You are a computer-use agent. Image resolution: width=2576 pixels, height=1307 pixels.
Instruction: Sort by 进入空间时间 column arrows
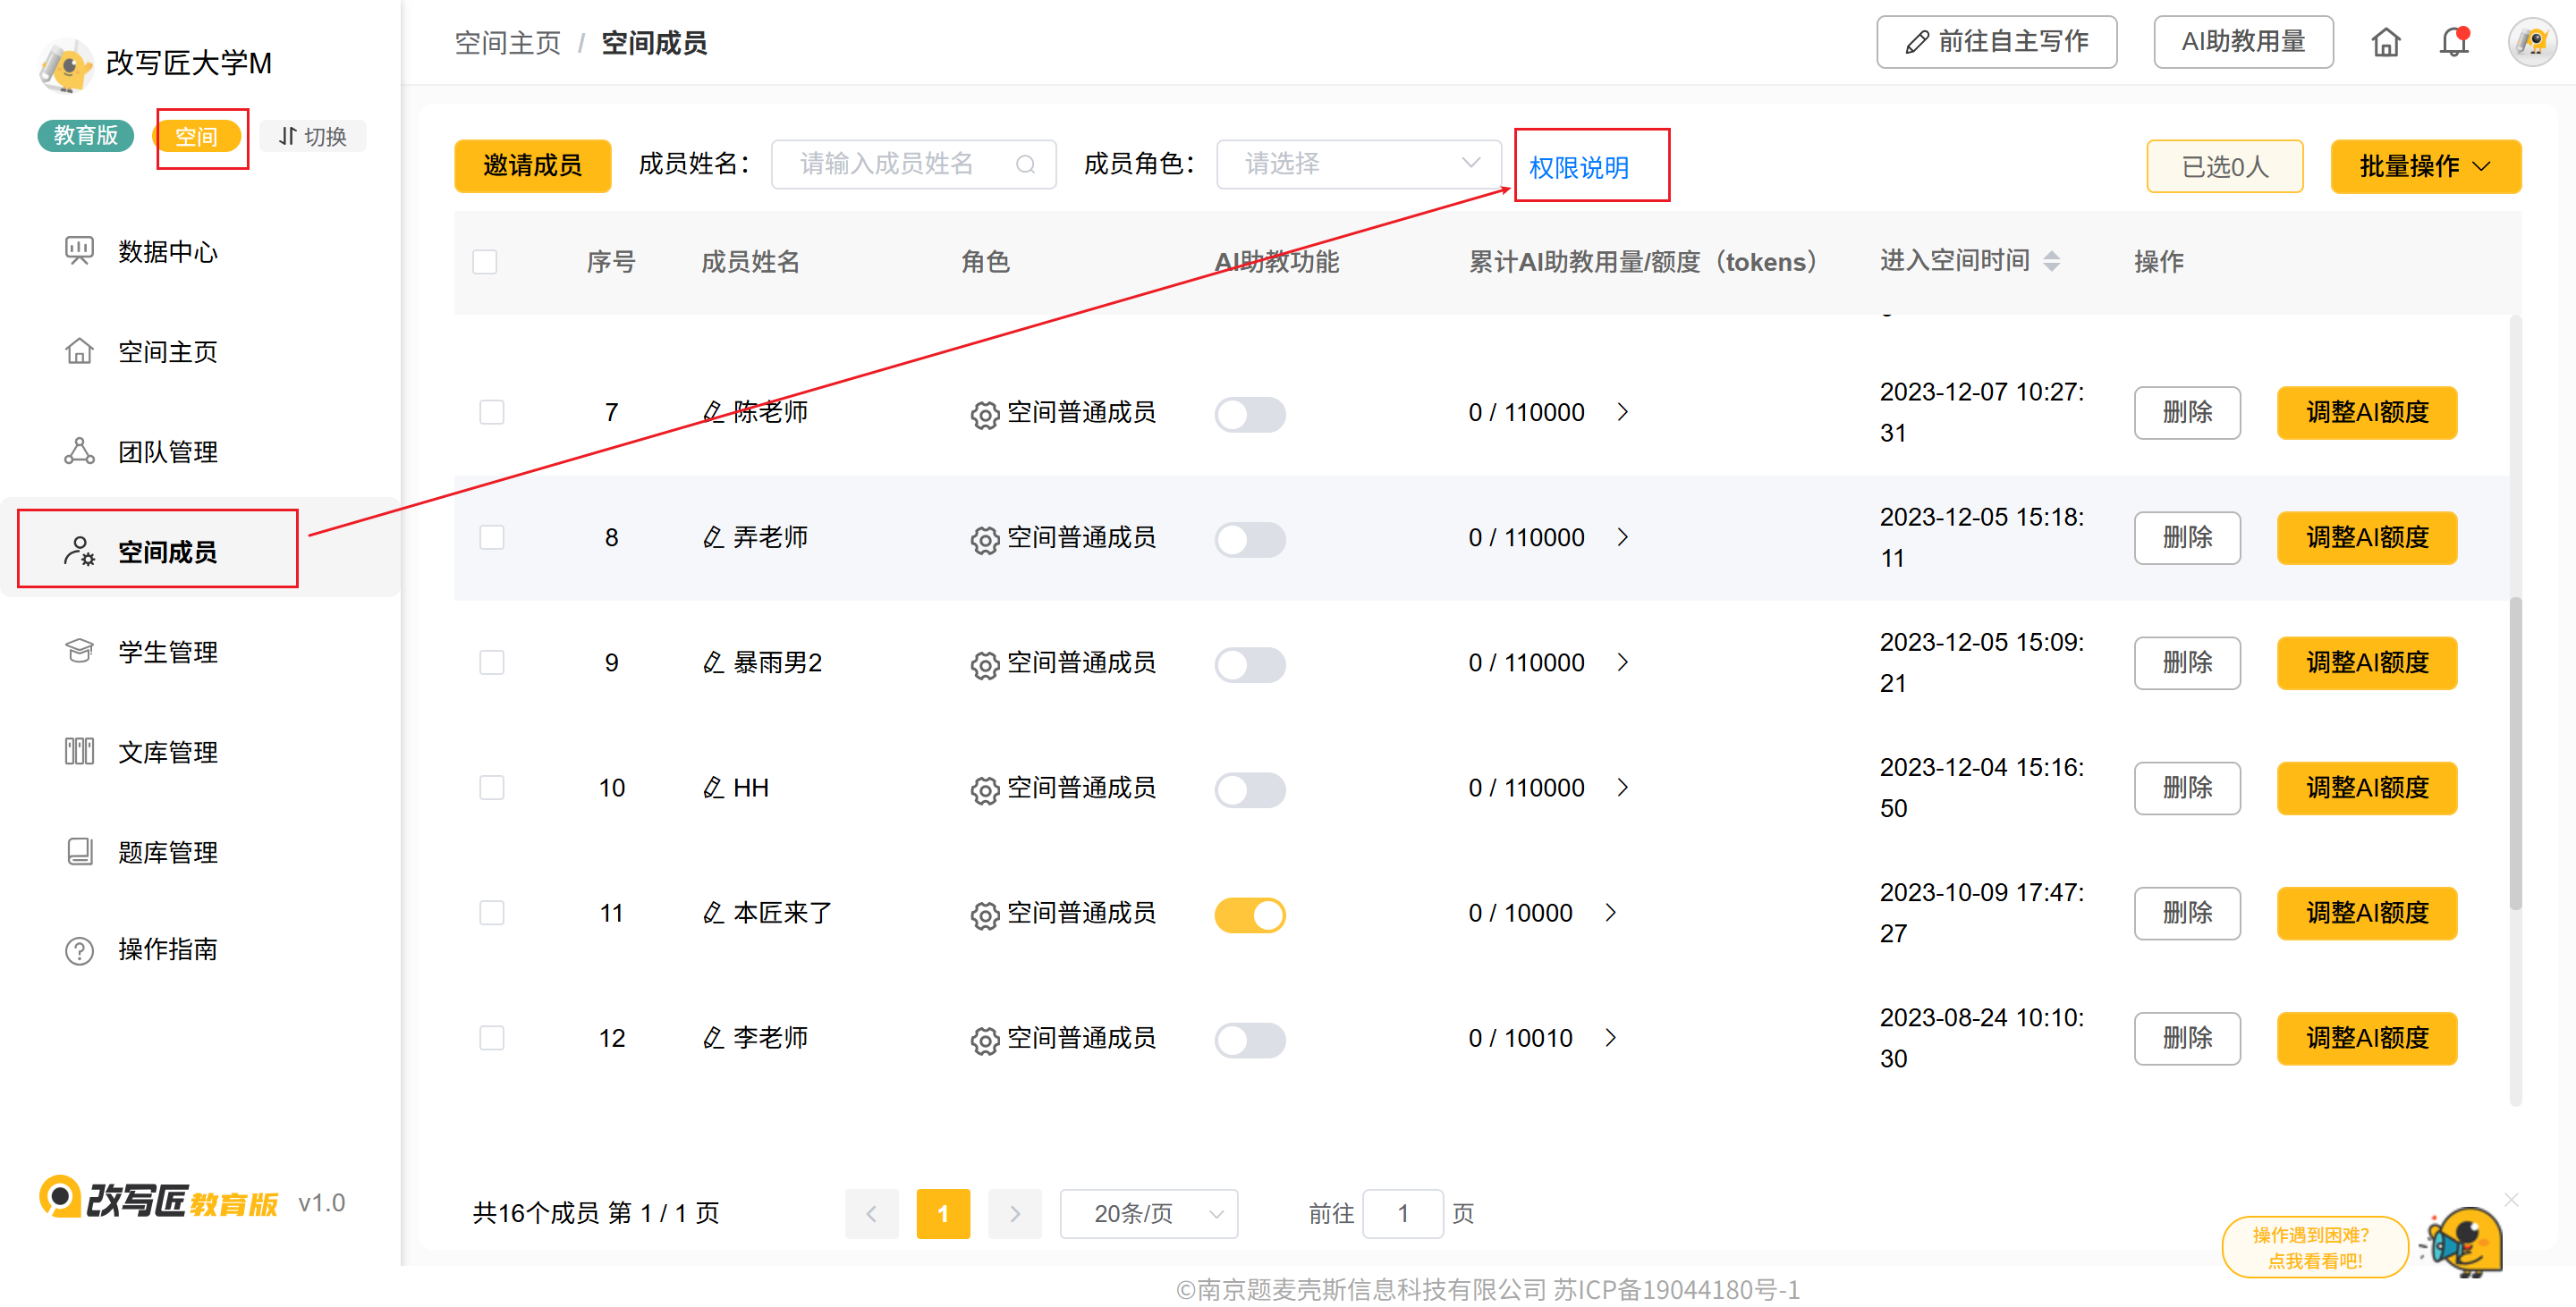(2051, 262)
